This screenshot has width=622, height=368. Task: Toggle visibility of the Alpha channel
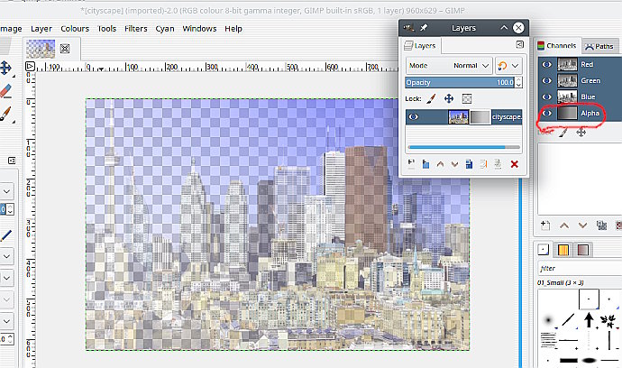coord(546,113)
